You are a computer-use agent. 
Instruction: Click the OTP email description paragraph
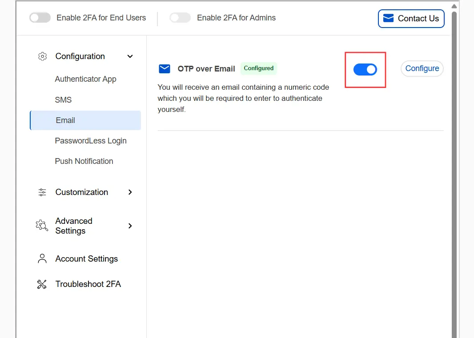point(243,99)
